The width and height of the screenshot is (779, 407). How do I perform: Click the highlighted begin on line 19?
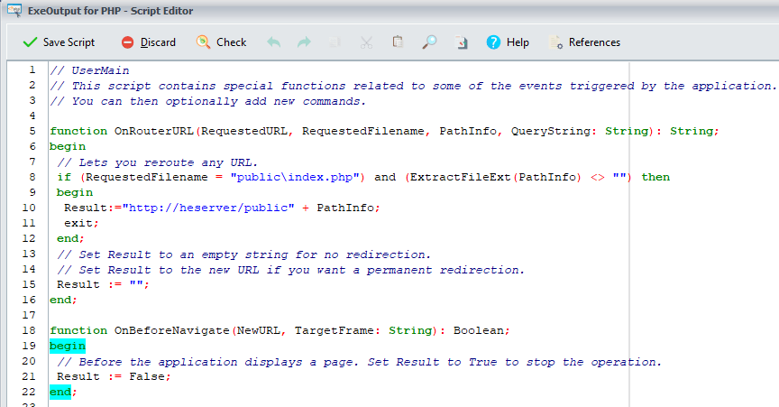click(68, 346)
